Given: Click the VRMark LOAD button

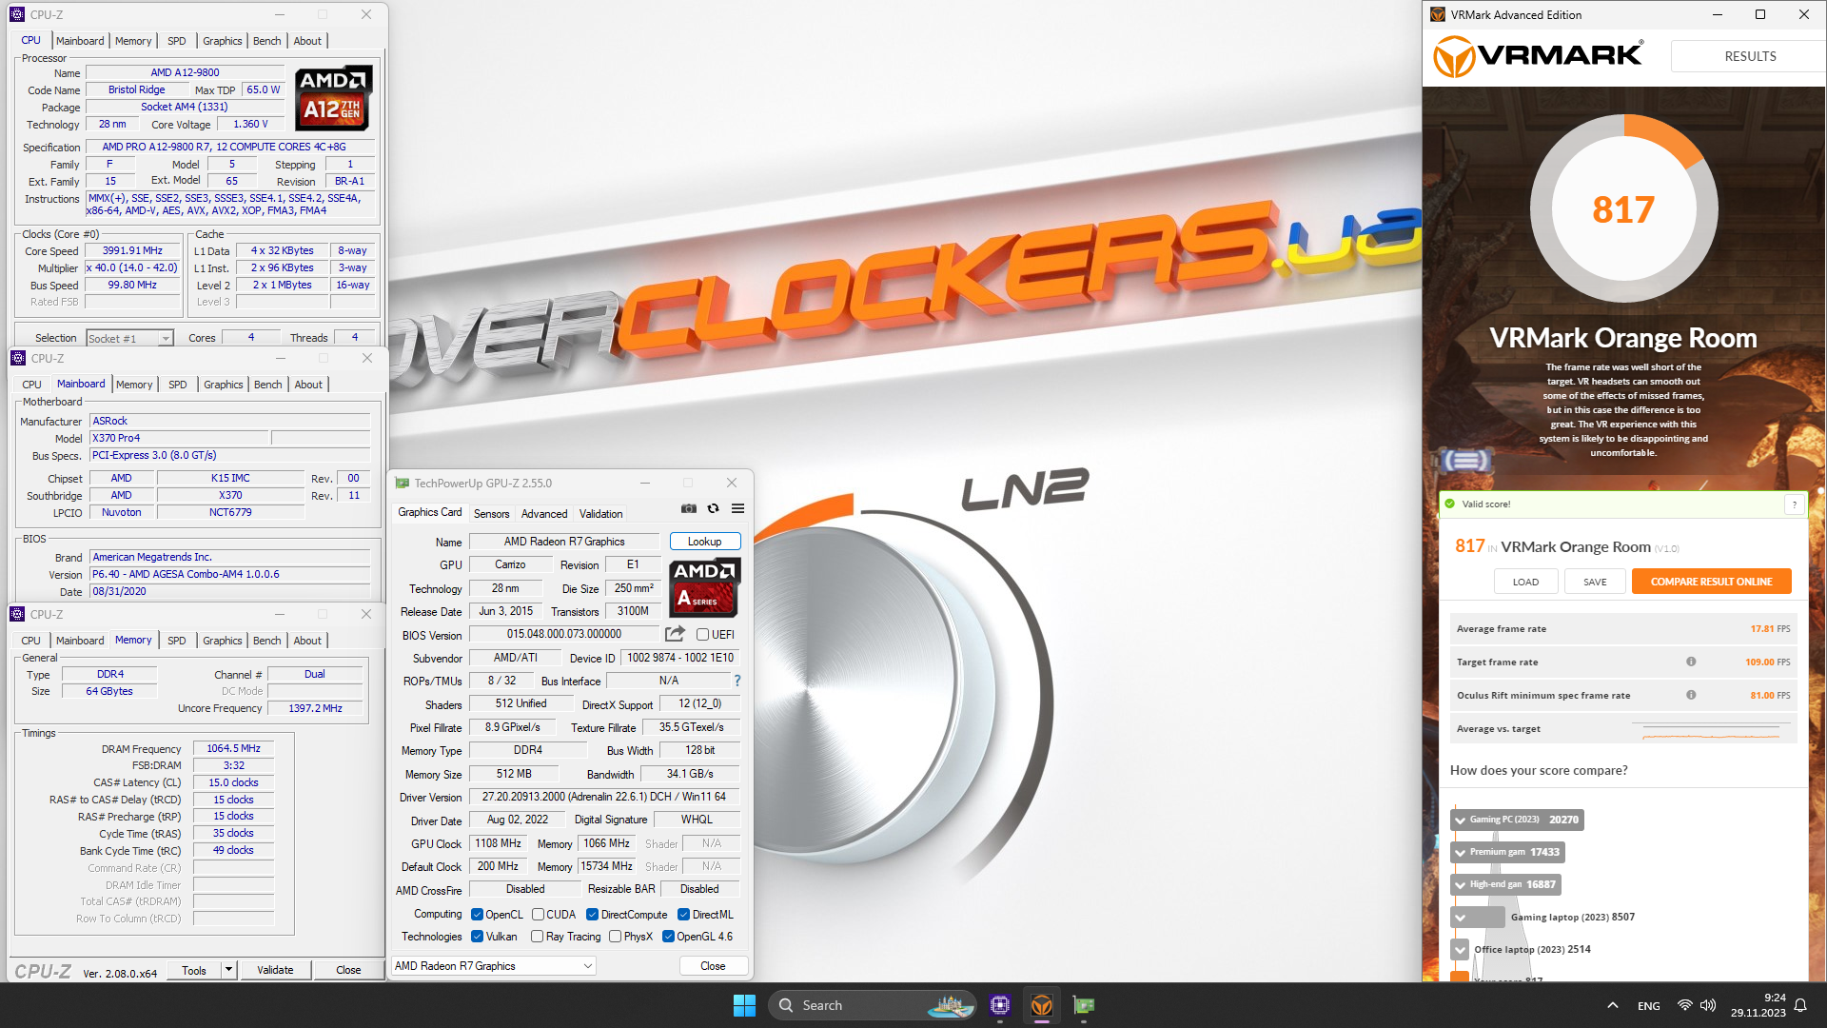Looking at the screenshot, I should click(1525, 582).
